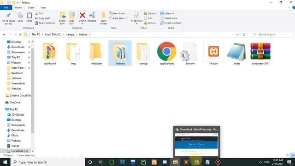Select the webalizer folder
295x166 pixels.
96,53
